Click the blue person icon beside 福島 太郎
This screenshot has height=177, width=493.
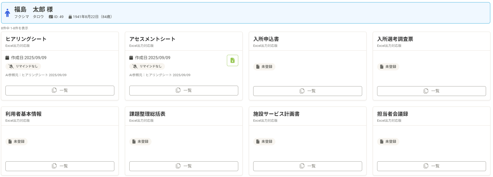7,13
